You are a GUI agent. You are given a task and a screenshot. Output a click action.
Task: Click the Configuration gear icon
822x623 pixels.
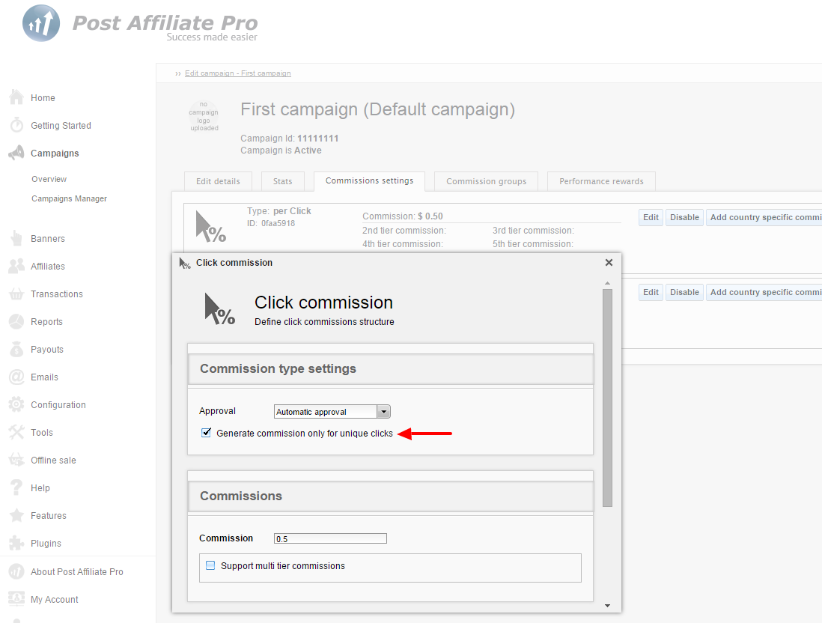click(16, 404)
